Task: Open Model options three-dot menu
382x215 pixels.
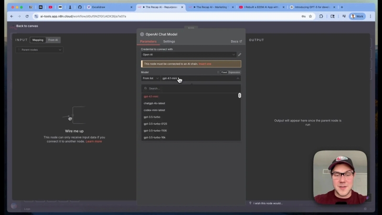Action: coord(218,72)
